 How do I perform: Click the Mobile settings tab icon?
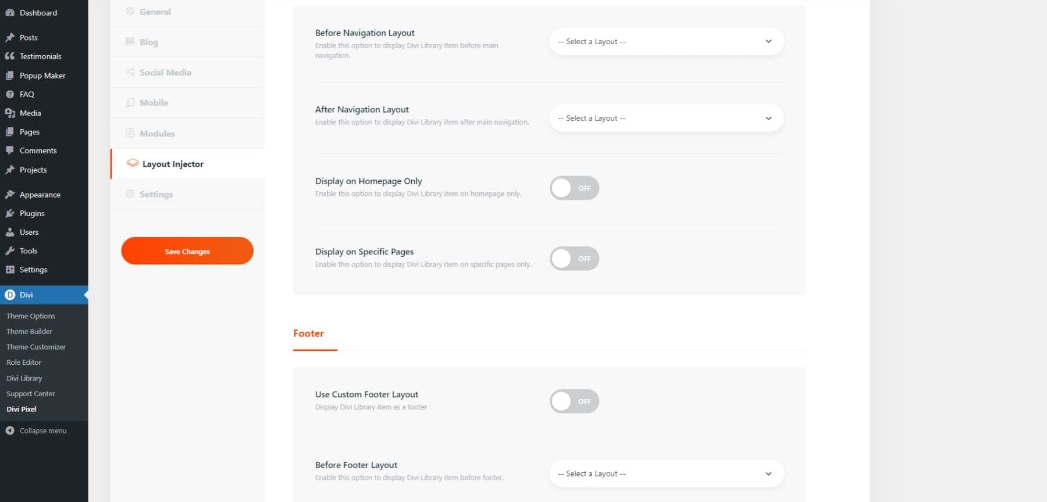point(130,102)
